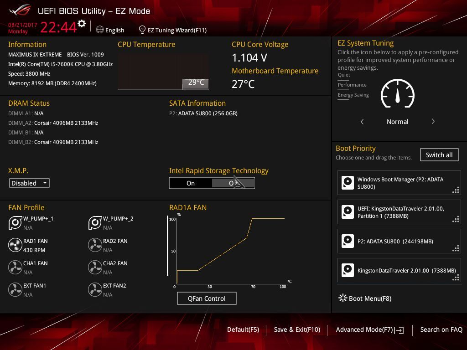Click the DIMM_A2 Corsair 4096MB entry
This screenshot has width=467, height=350.
pos(53,123)
